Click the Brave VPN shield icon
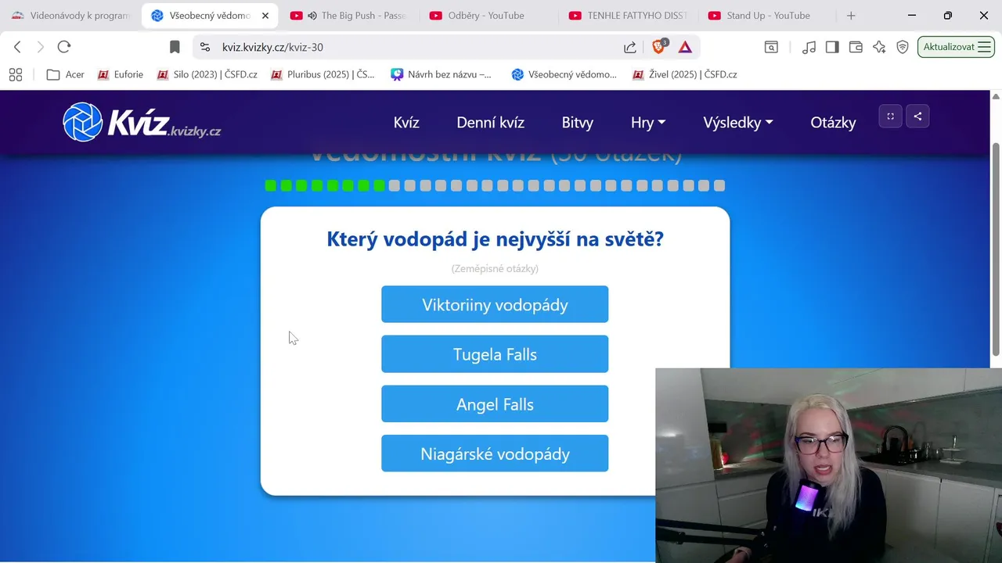The image size is (1002, 563). tap(903, 47)
